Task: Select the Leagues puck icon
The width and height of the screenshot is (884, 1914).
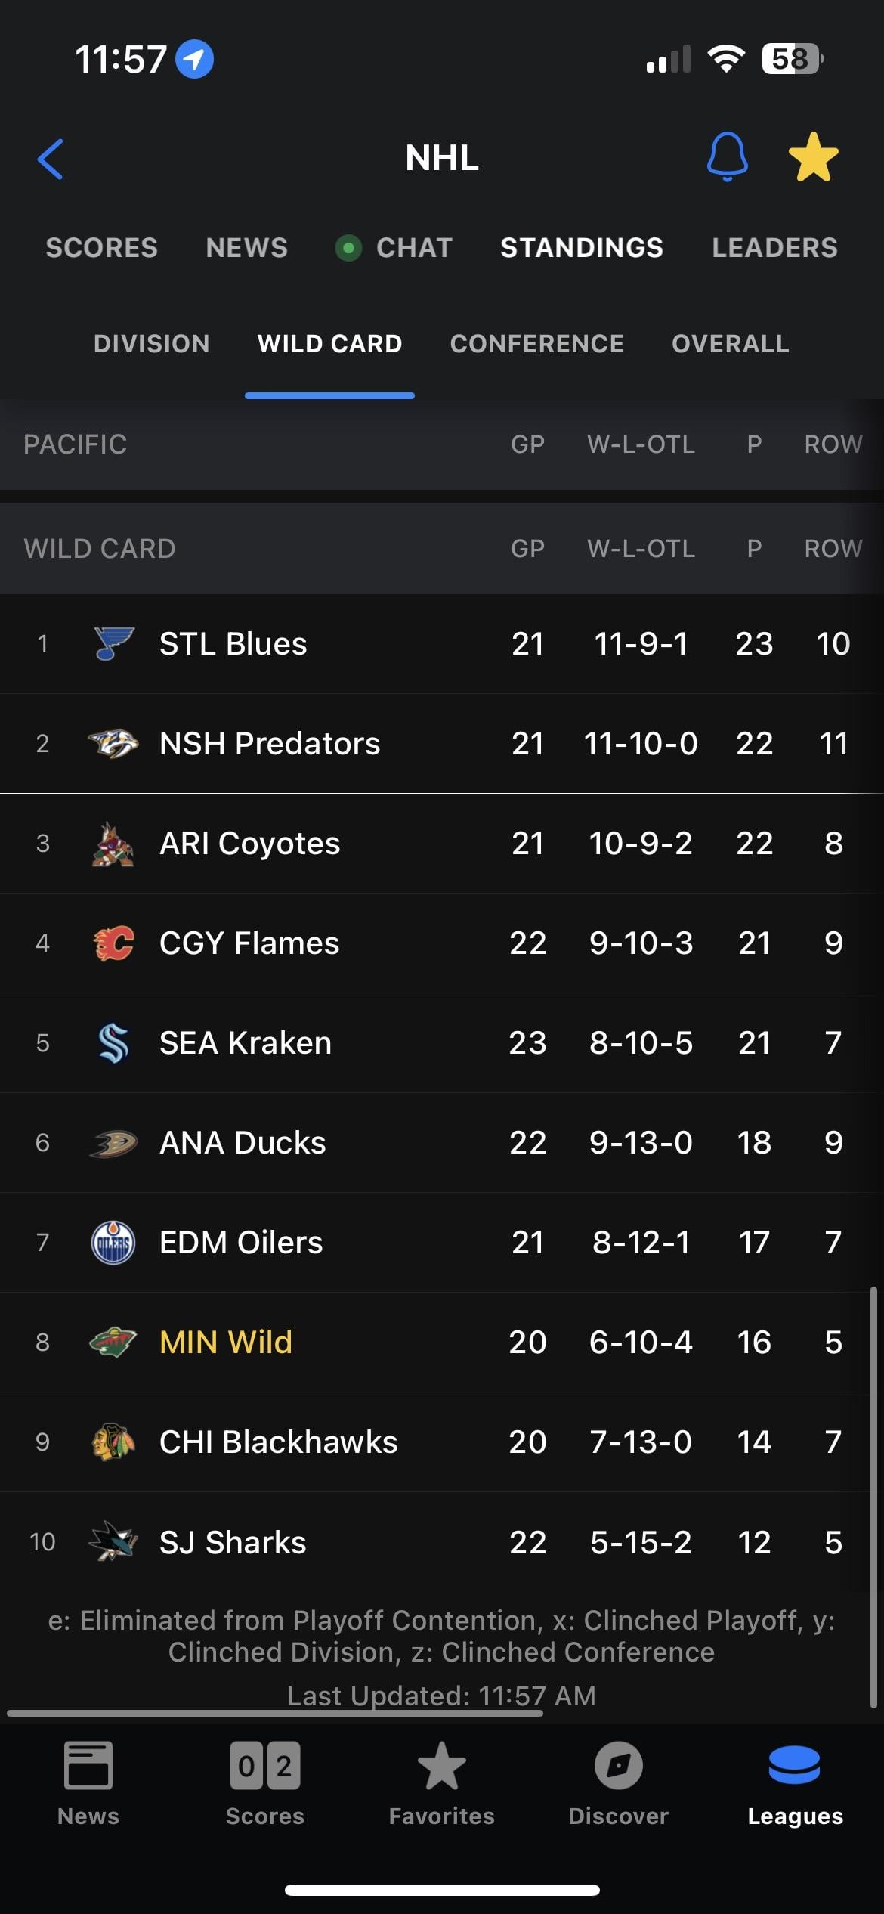Action: tap(794, 1765)
